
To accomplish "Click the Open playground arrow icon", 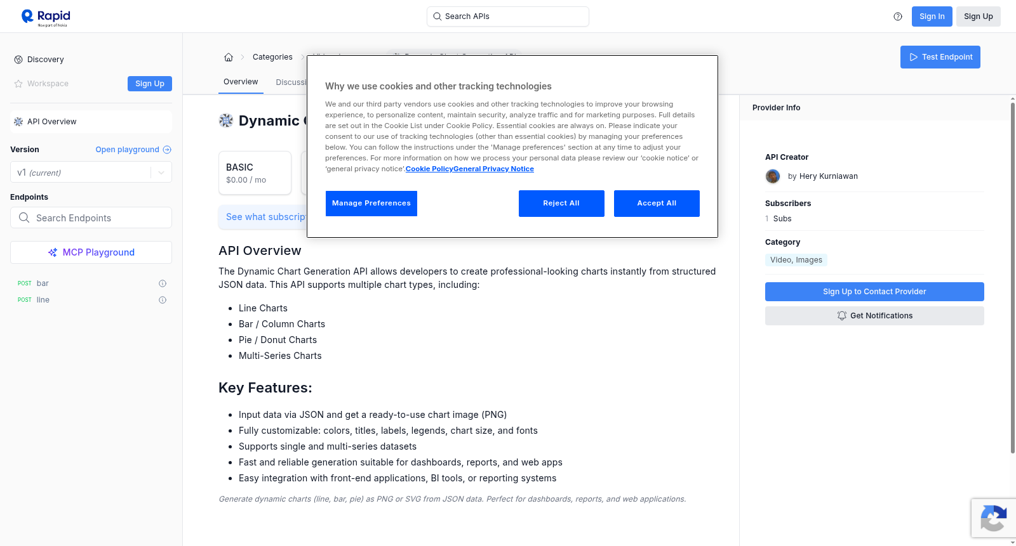I will (x=167, y=150).
